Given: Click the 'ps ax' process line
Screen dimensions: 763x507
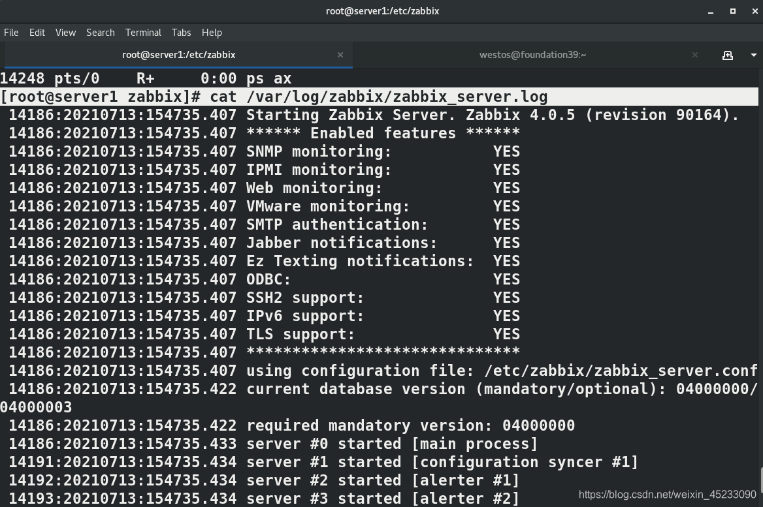Looking at the screenshot, I should coord(146,78).
